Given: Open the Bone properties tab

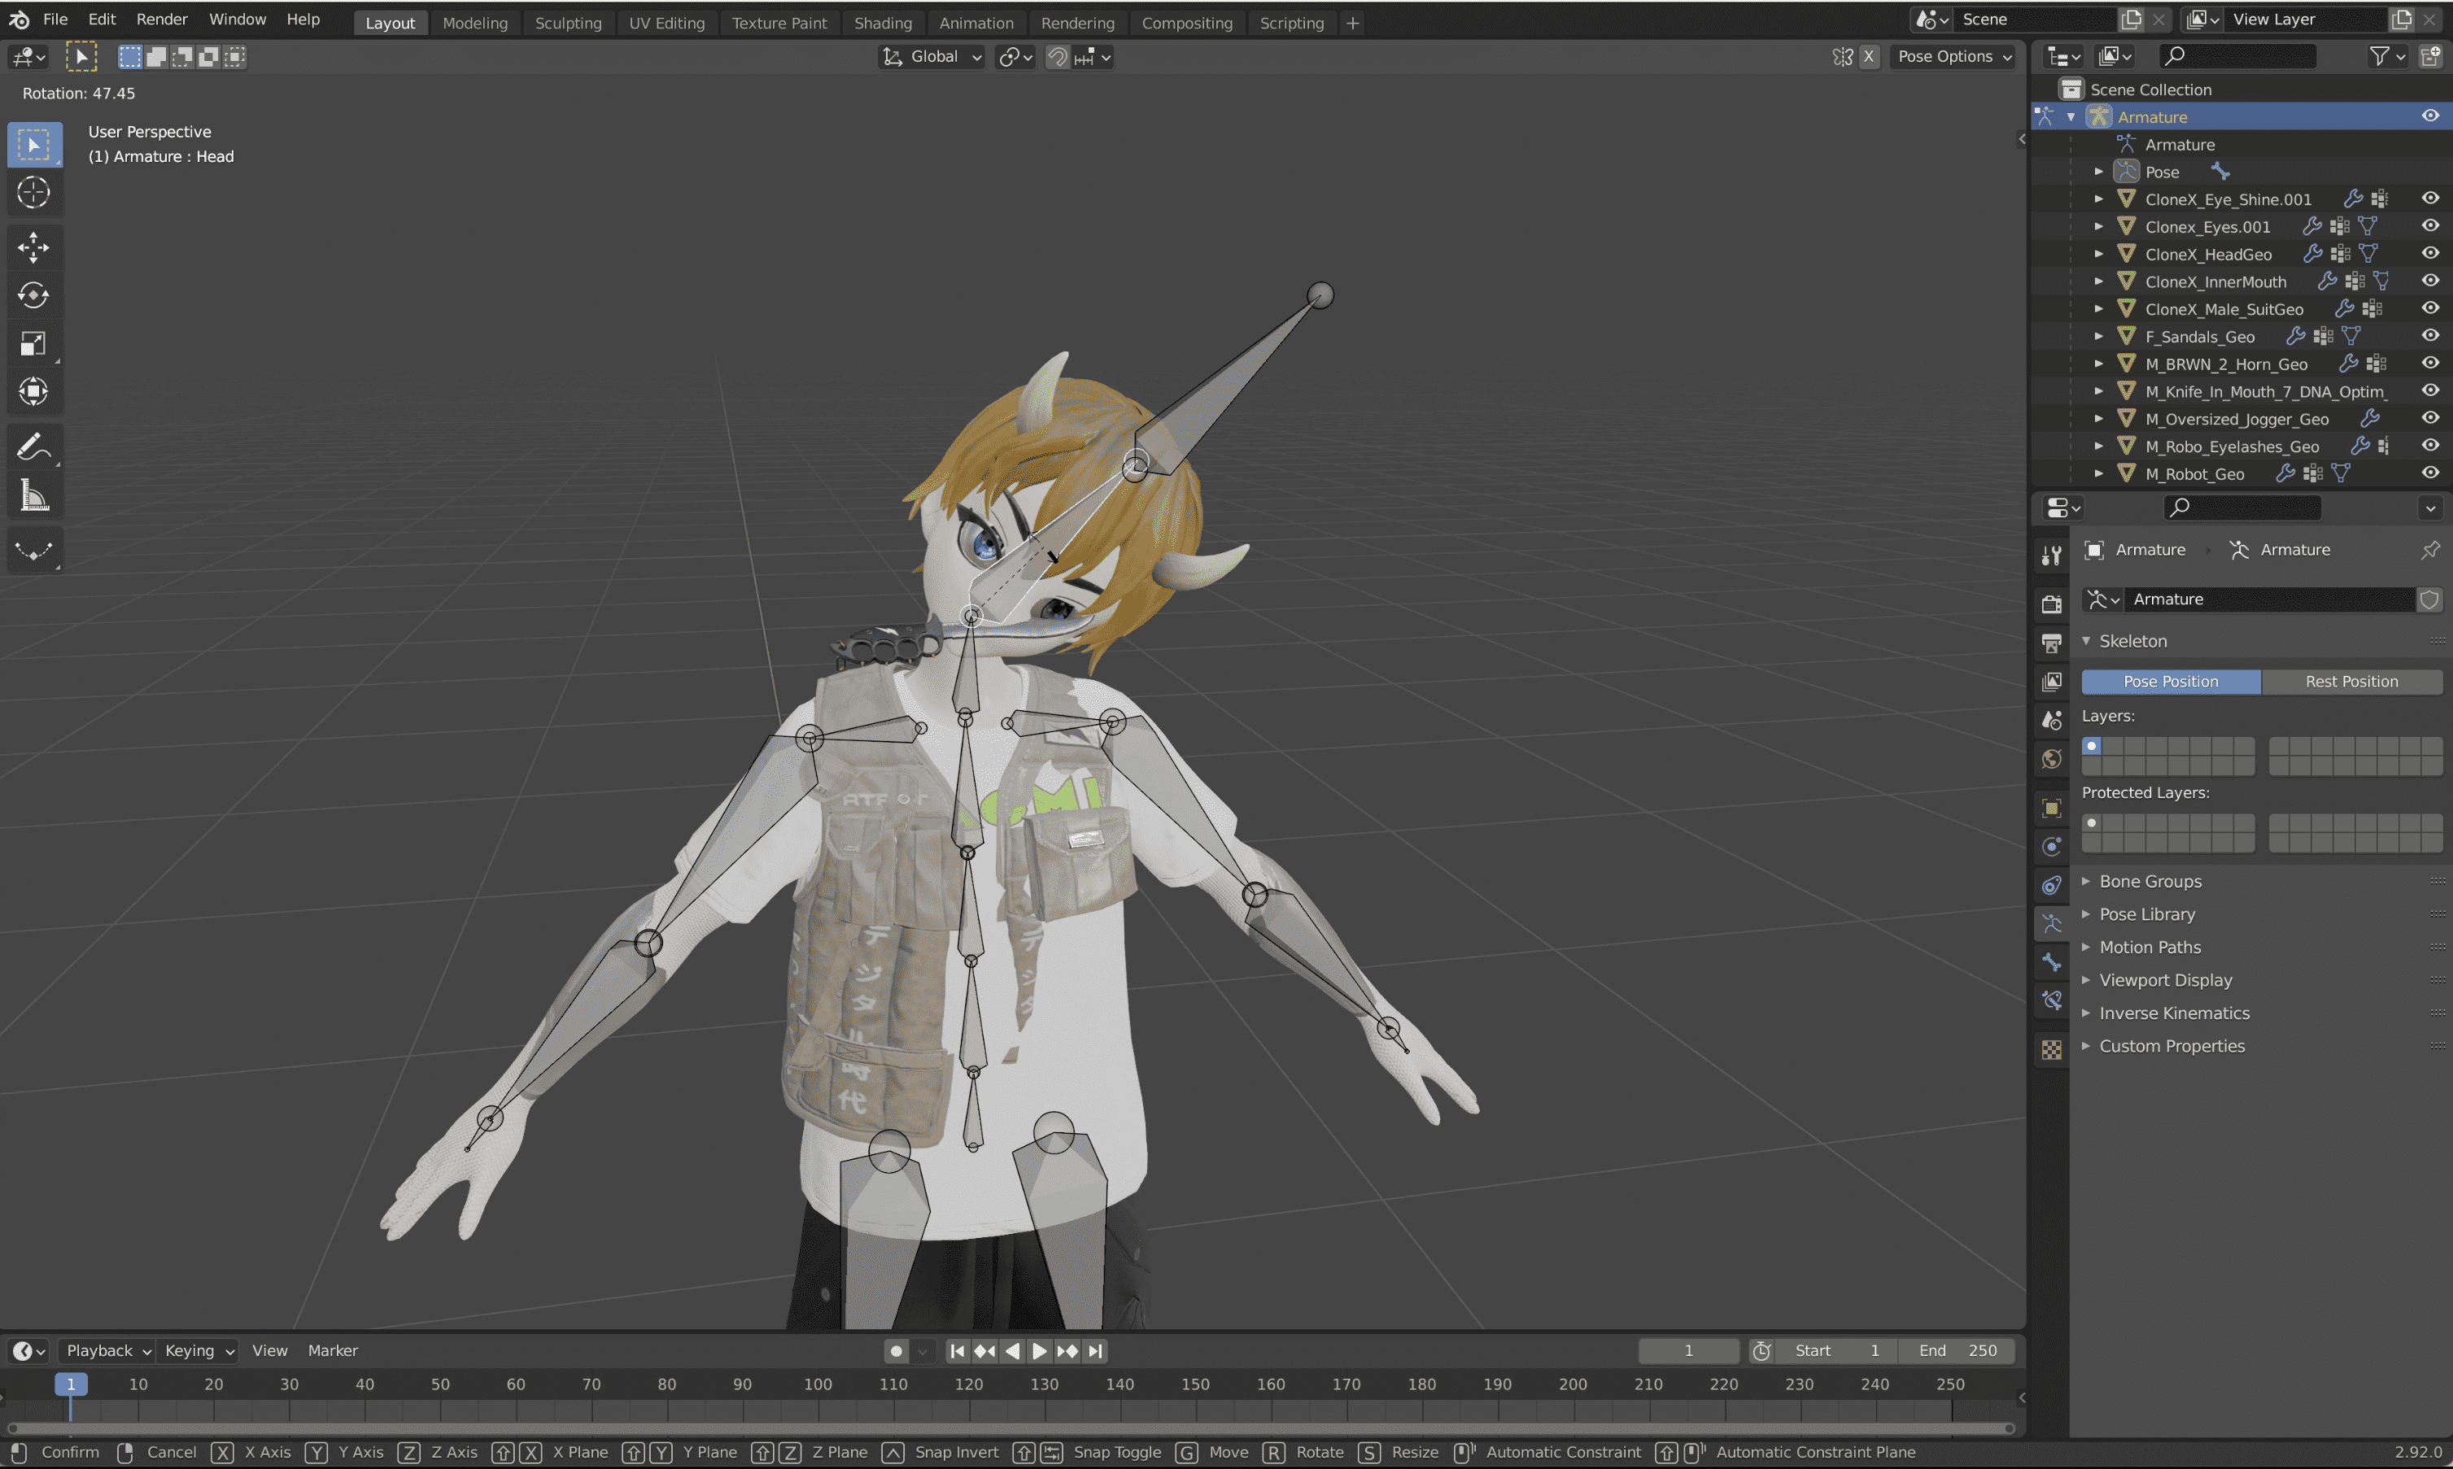Looking at the screenshot, I should coord(2051,962).
